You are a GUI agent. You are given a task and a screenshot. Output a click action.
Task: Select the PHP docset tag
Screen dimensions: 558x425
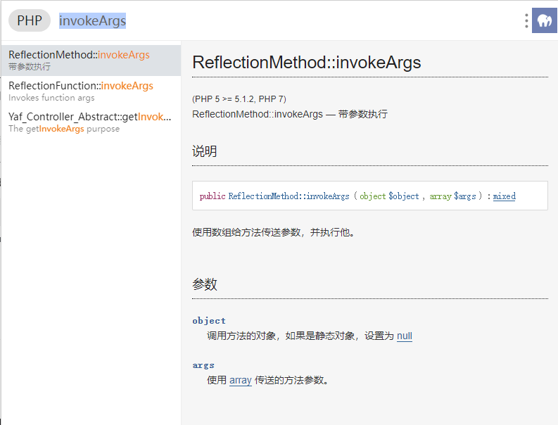[x=30, y=20]
